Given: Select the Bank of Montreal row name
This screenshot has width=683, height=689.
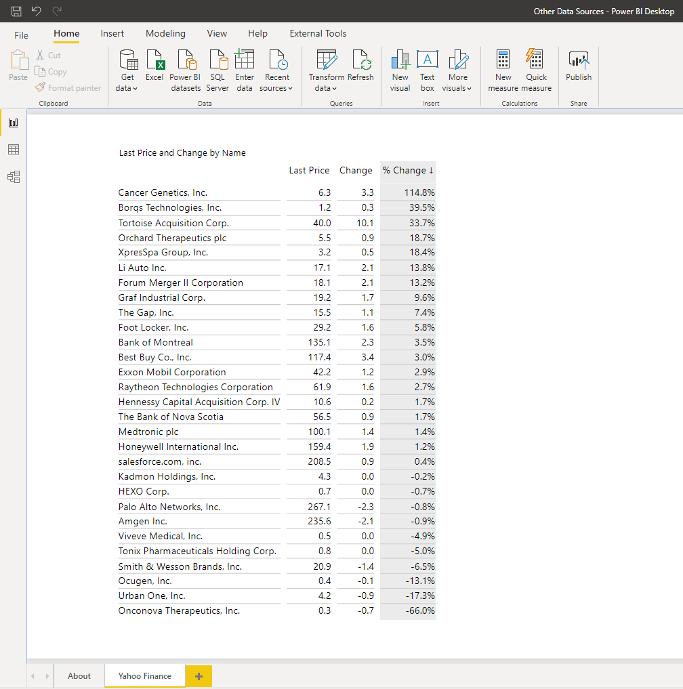Looking at the screenshot, I should point(156,342).
